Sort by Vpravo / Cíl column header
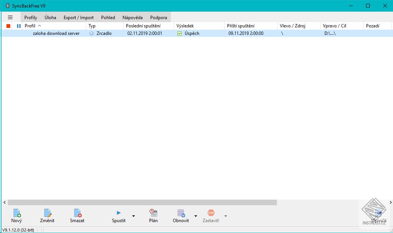This screenshot has height=233, width=393. click(342, 26)
